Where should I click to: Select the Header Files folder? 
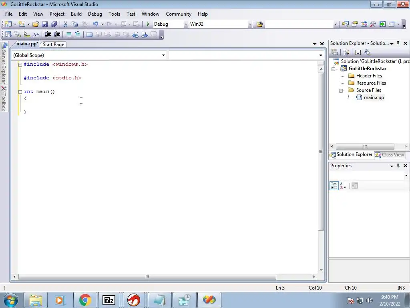point(369,76)
